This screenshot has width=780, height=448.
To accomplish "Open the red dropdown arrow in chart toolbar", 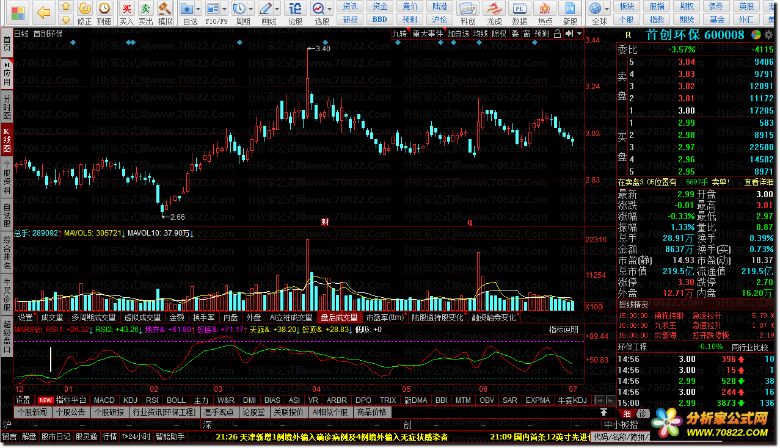I will pyautogui.click(x=578, y=34).
